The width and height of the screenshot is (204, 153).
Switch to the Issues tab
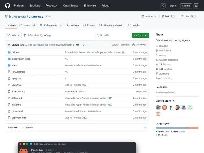pos(27,25)
